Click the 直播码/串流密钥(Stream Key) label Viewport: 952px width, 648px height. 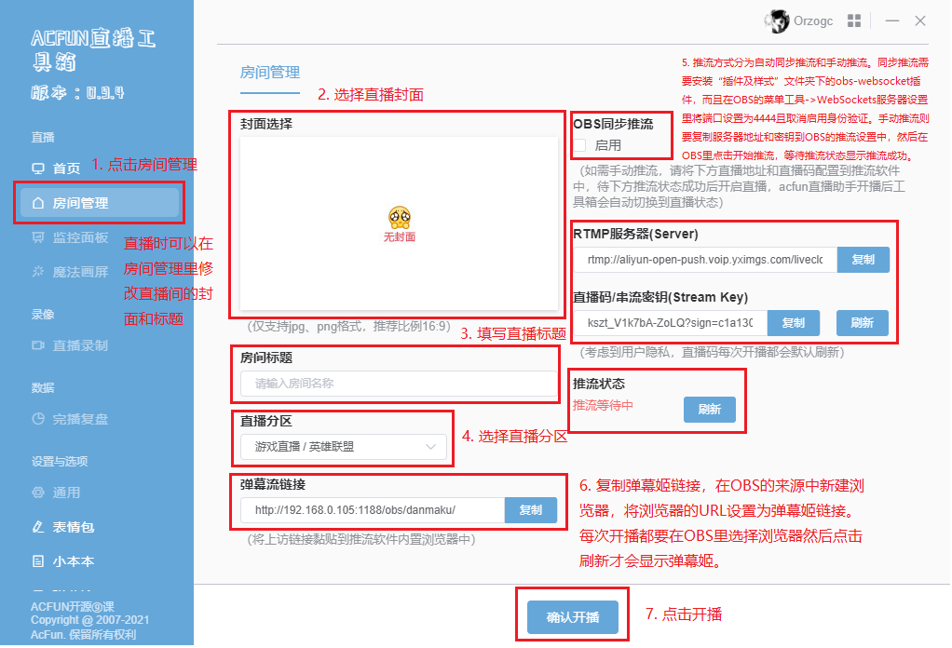(x=660, y=297)
